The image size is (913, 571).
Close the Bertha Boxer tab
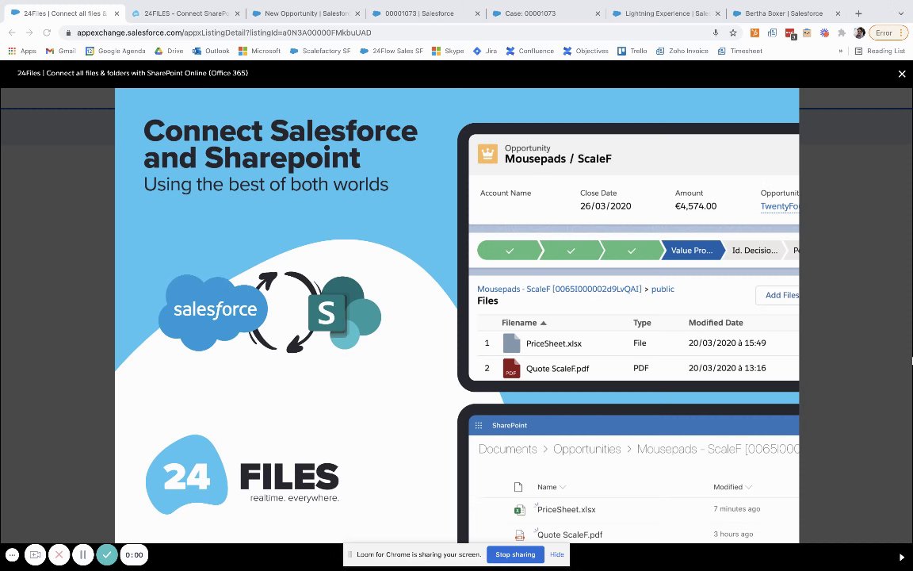tap(838, 13)
